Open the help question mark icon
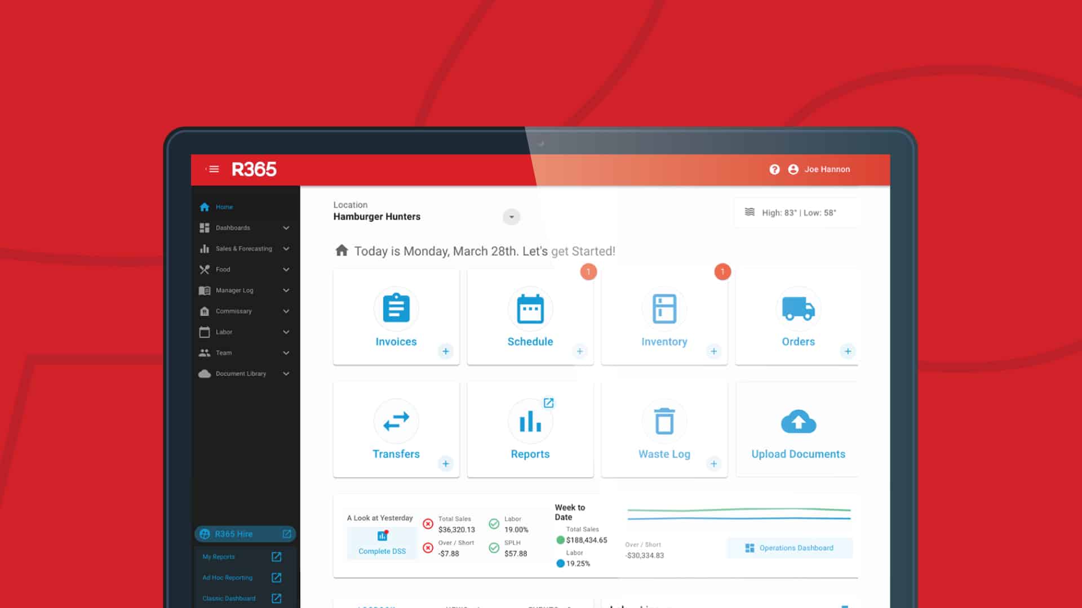1082x608 pixels. point(774,169)
